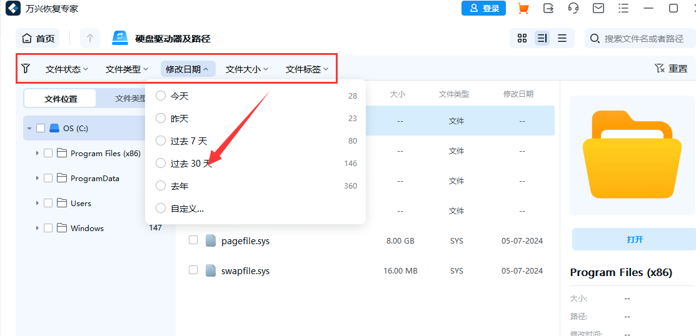Click the ProgramData folder icon
Screen dimensions: 696x336
click(x=61, y=178)
